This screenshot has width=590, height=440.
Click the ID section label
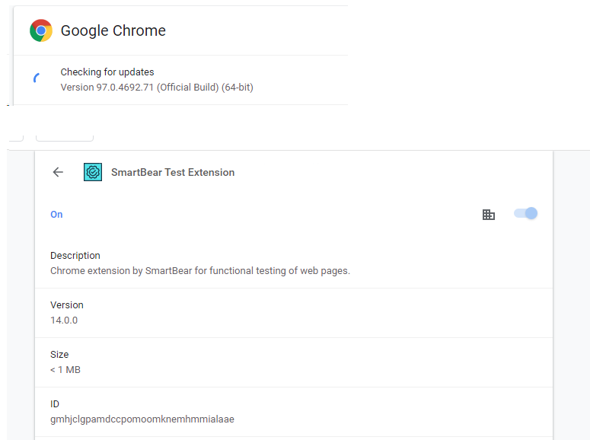[55, 404]
